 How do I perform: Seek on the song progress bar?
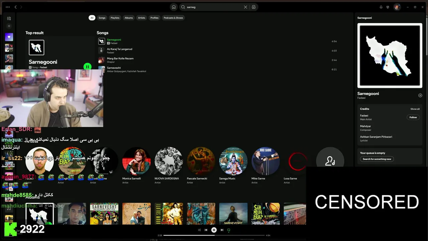[x=214, y=235]
